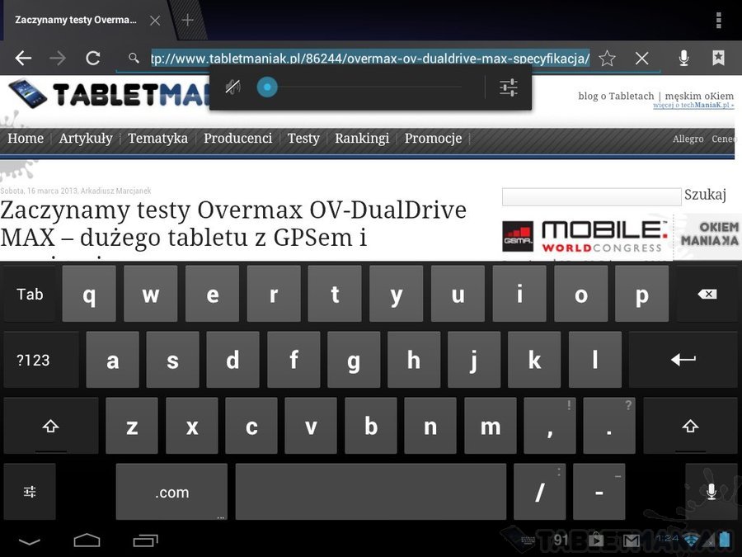Tap the w key
The image size is (742, 557).
(151, 294)
